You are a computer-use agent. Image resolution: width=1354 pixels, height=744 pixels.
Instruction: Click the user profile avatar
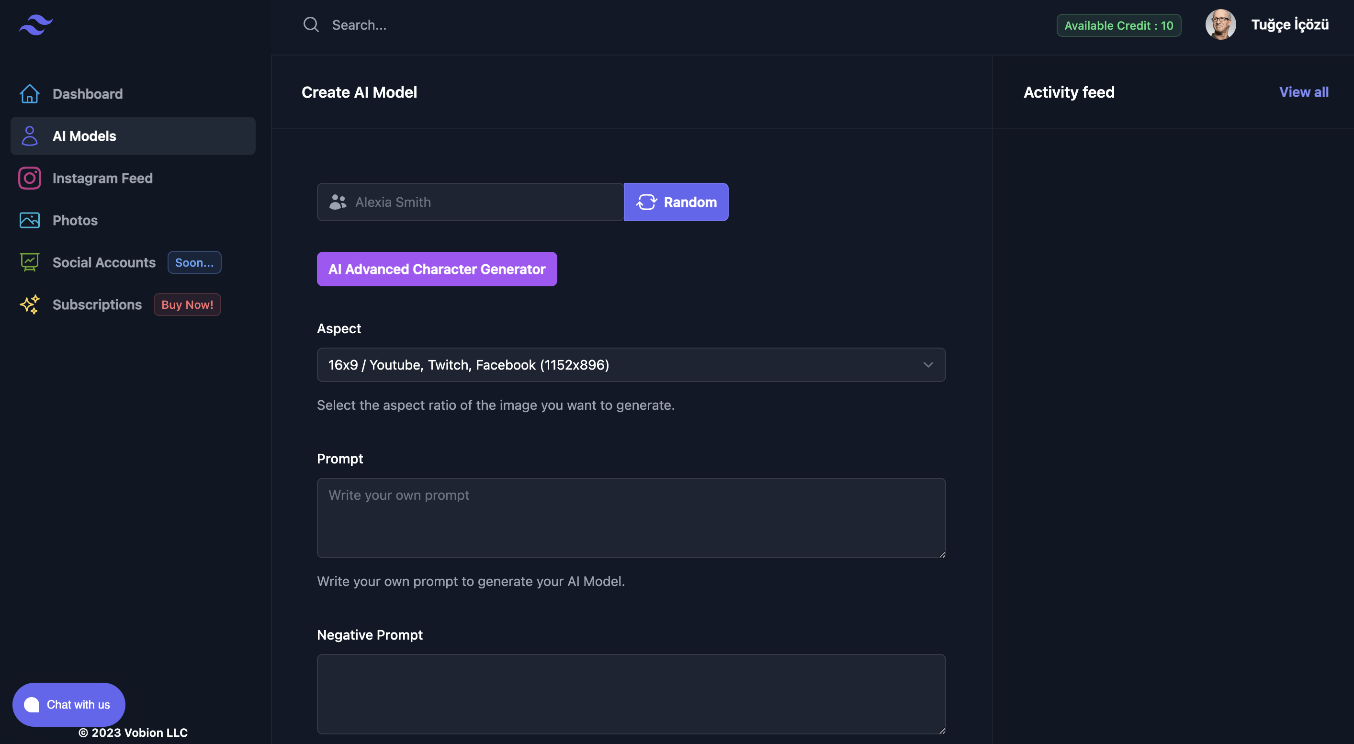1220,25
